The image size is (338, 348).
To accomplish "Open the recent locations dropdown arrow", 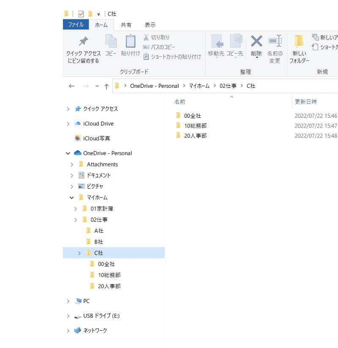I will point(97,86).
